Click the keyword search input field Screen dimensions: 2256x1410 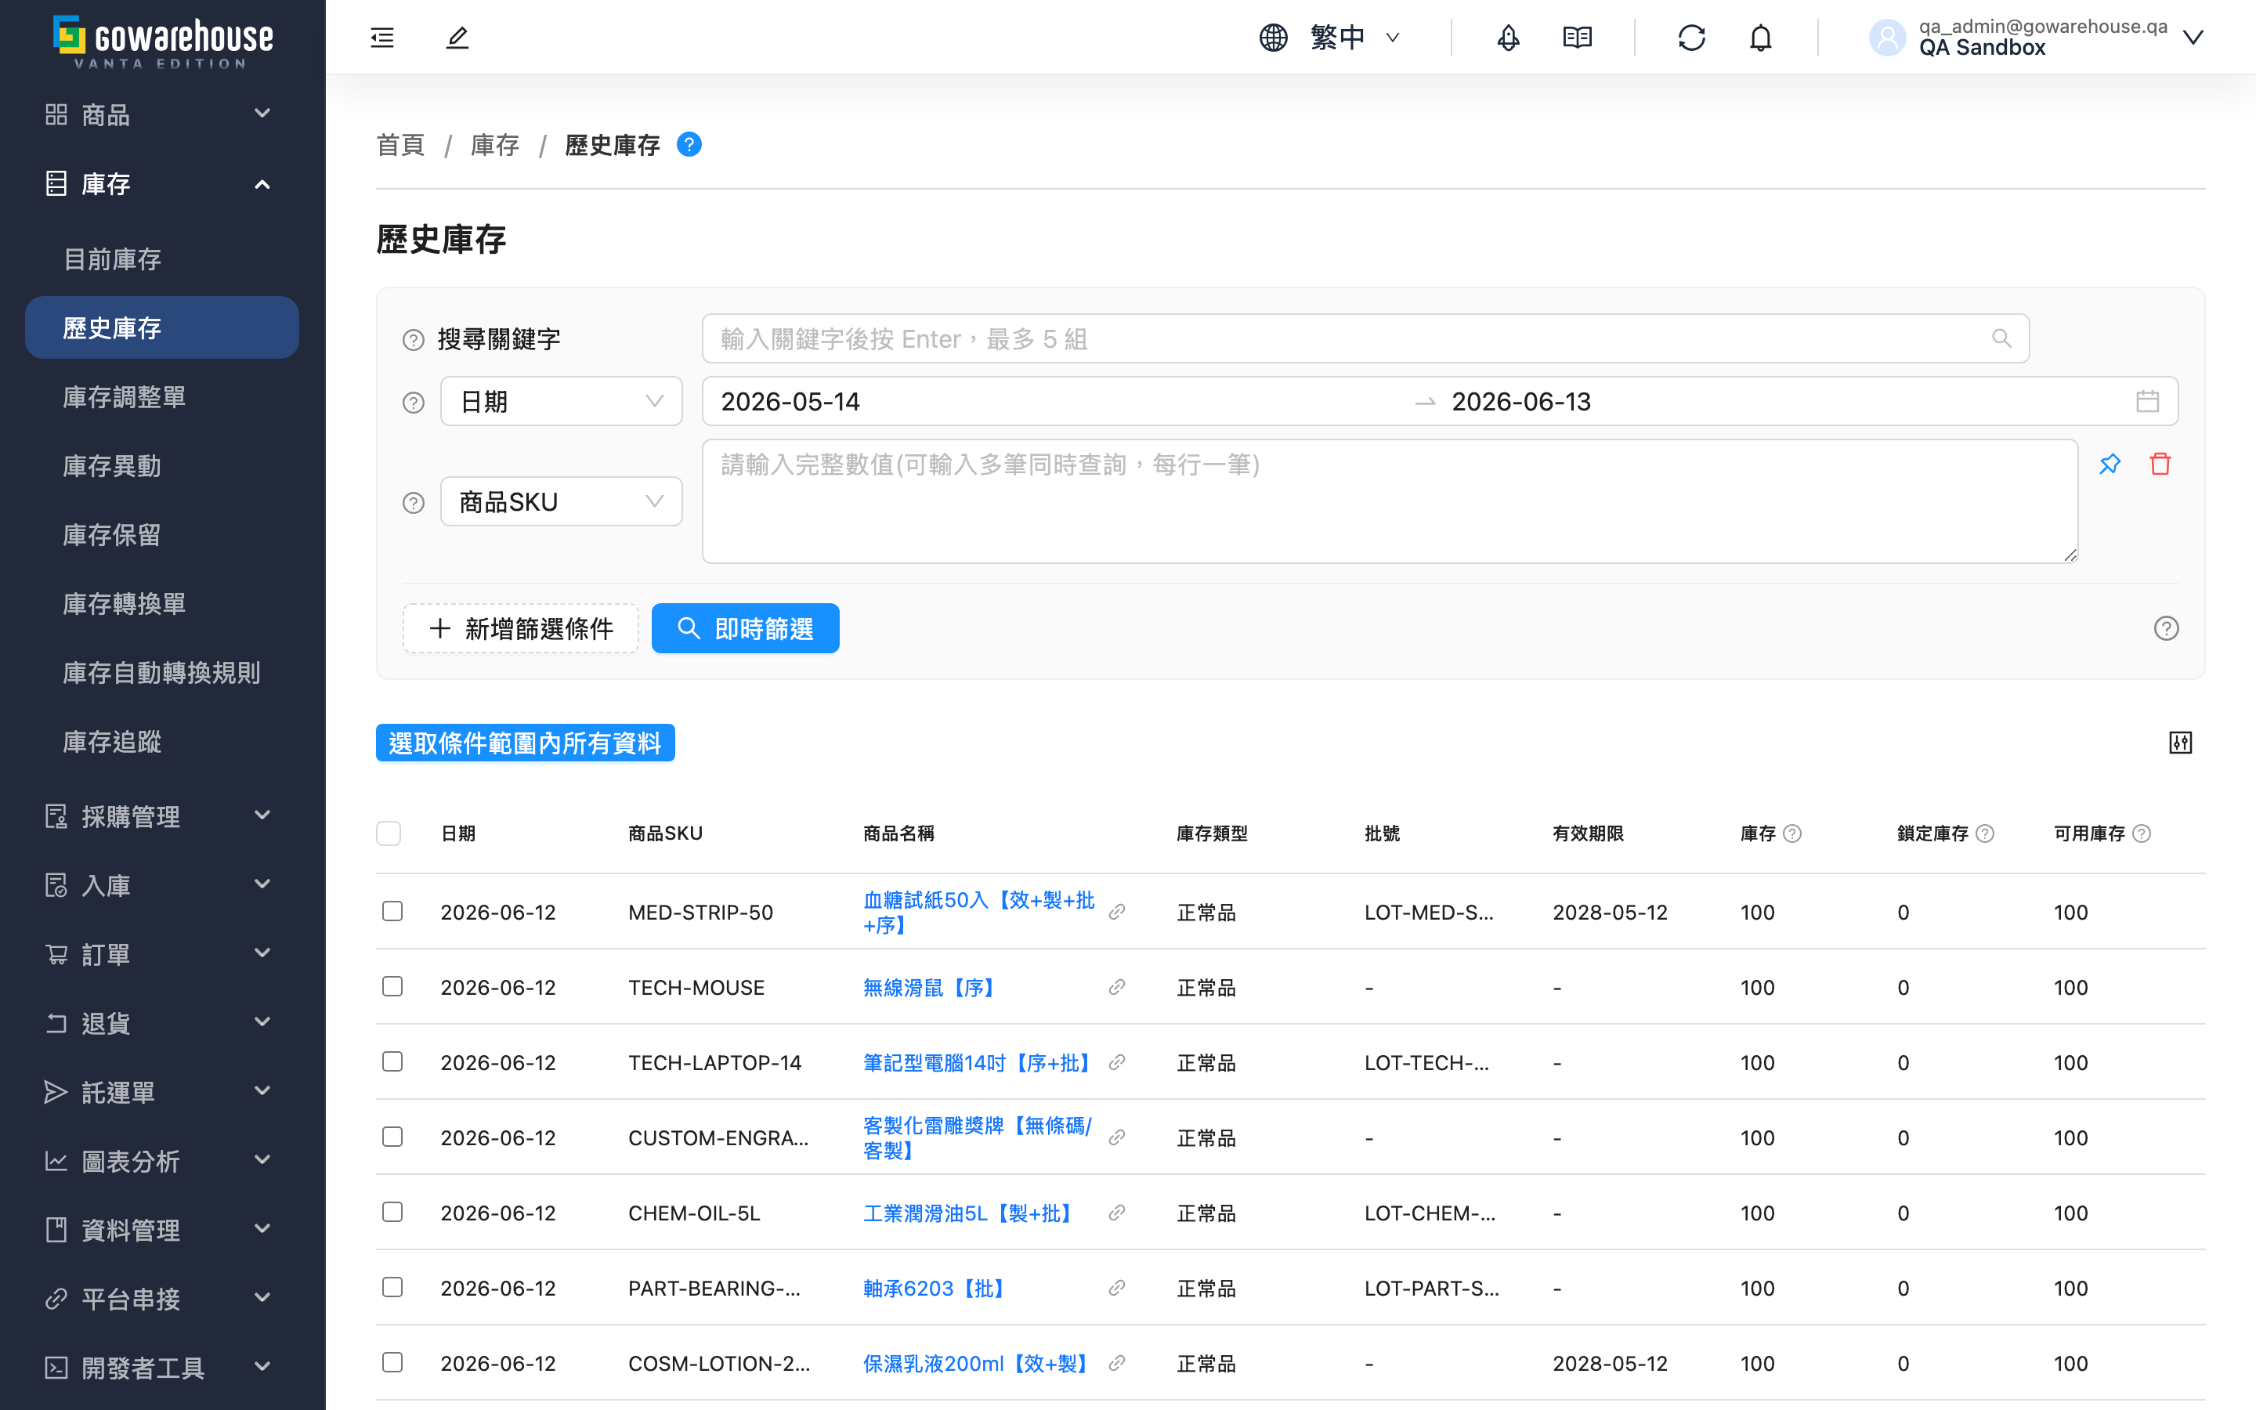(1365, 338)
